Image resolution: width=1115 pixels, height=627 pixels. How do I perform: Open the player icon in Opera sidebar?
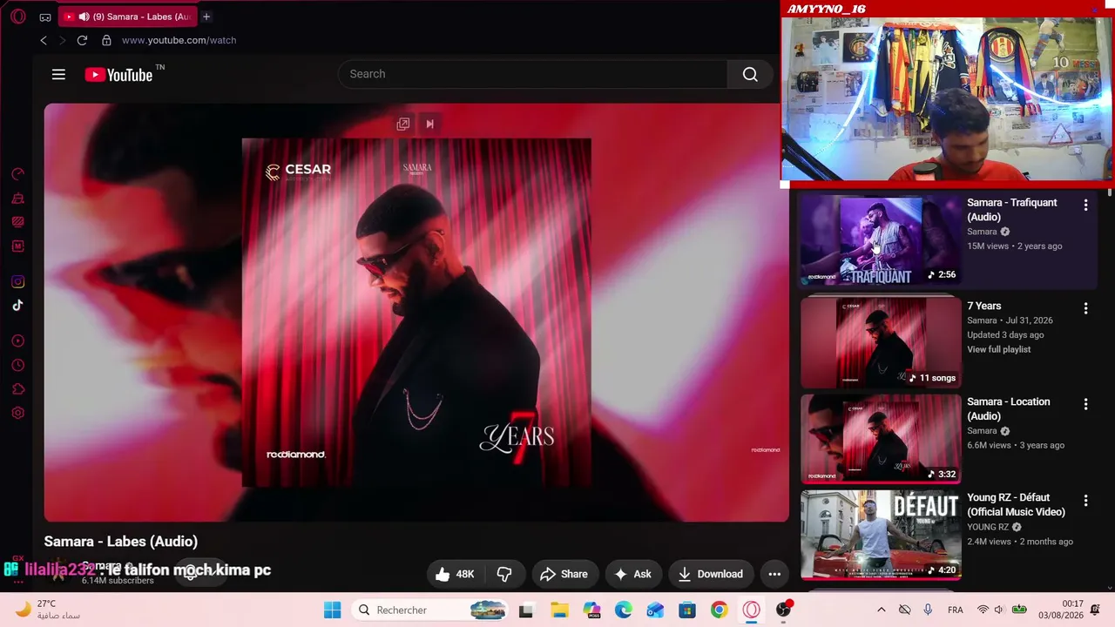[17, 340]
